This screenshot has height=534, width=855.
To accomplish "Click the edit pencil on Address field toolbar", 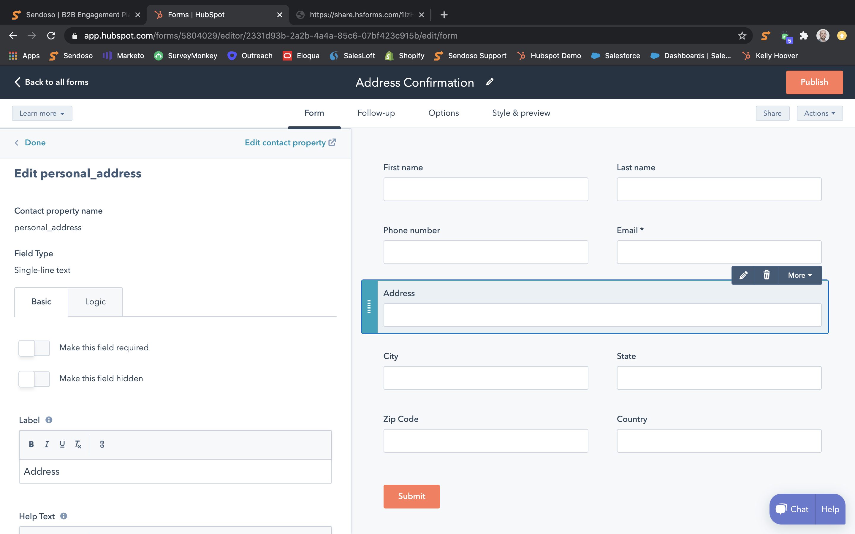I will coord(743,275).
